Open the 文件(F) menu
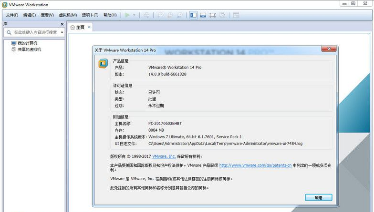This screenshot has width=374, height=212. 12,15
